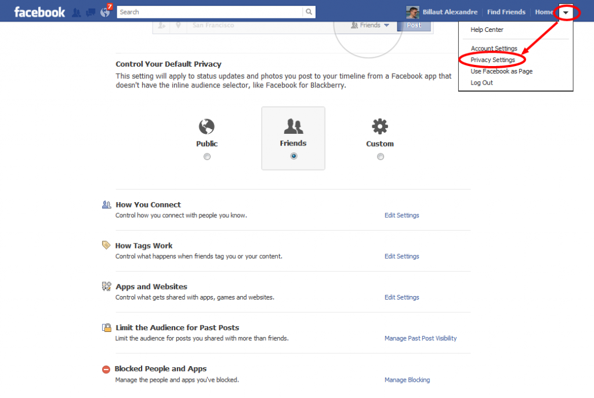Choose Log Out from the menu
This screenshot has width=594, height=398.
(x=481, y=82)
